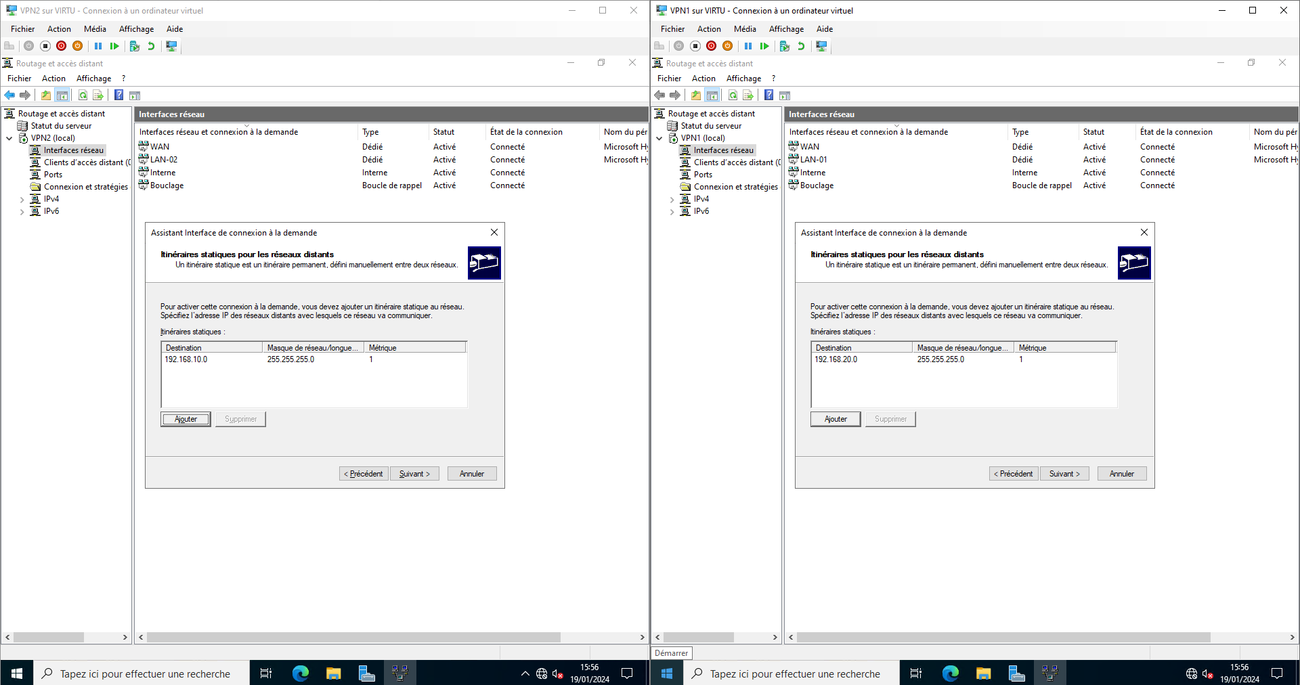Click Export list icon in VPN2 routing toolbar
The height and width of the screenshot is (685, 1300).
point(98,95)
